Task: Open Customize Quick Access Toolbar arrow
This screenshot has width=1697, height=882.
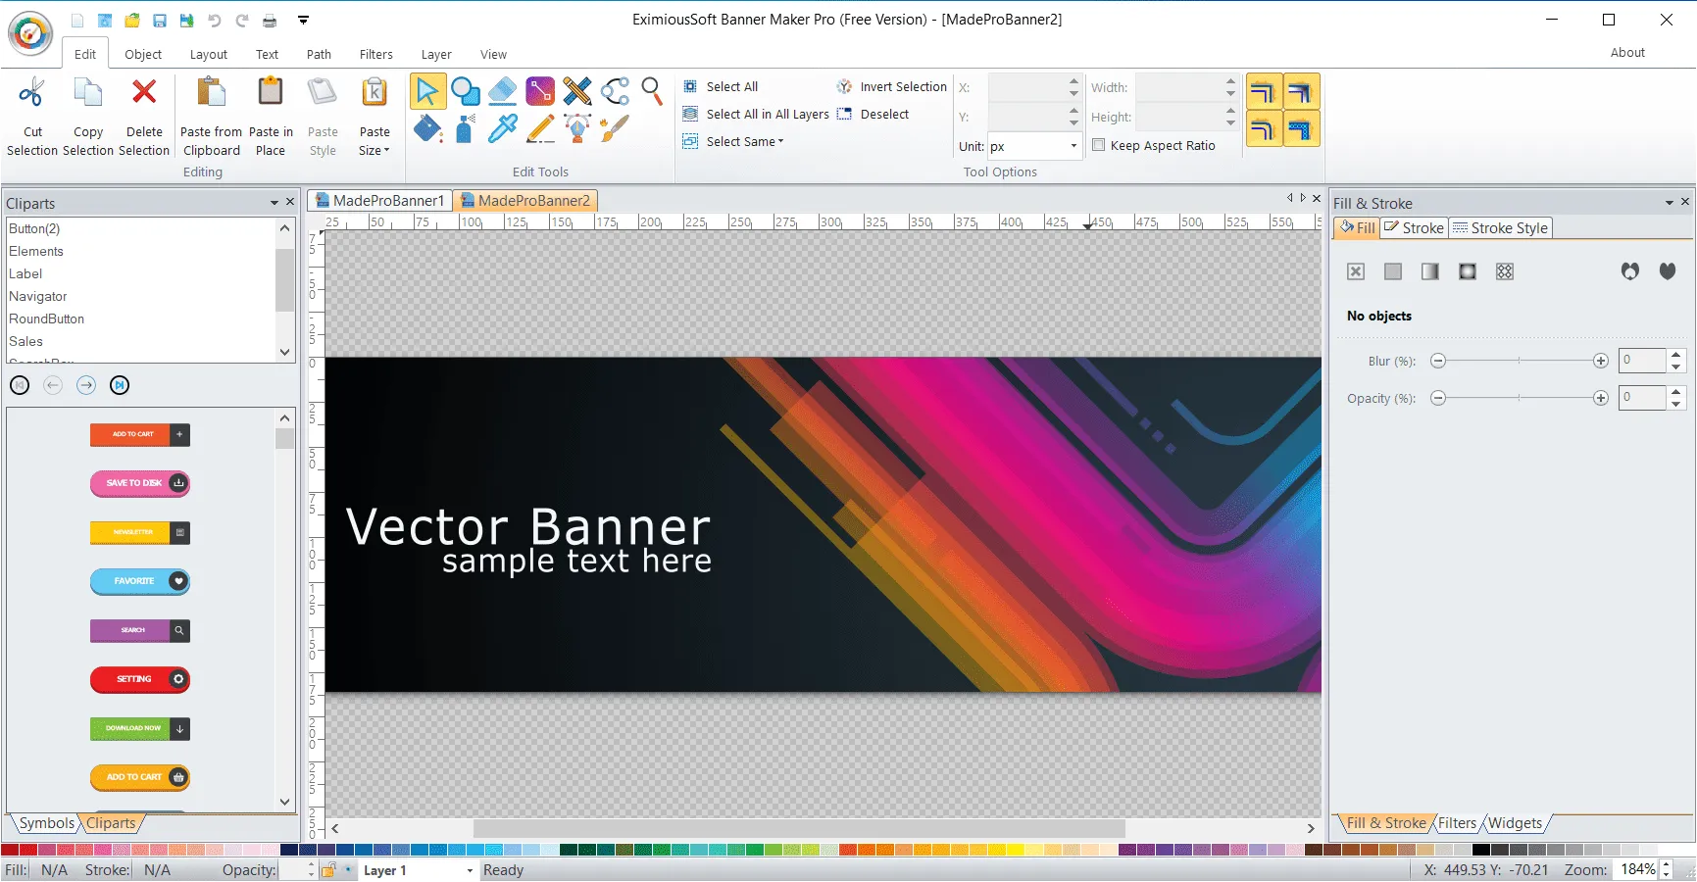Action: pyautogui.click(x=304, y=20)
